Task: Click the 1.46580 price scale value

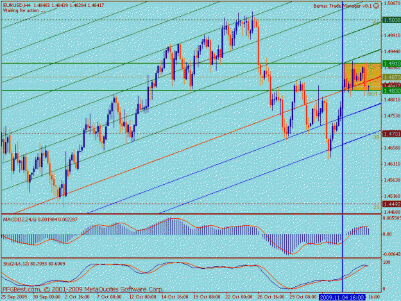Action: click(x=392, y=148)
